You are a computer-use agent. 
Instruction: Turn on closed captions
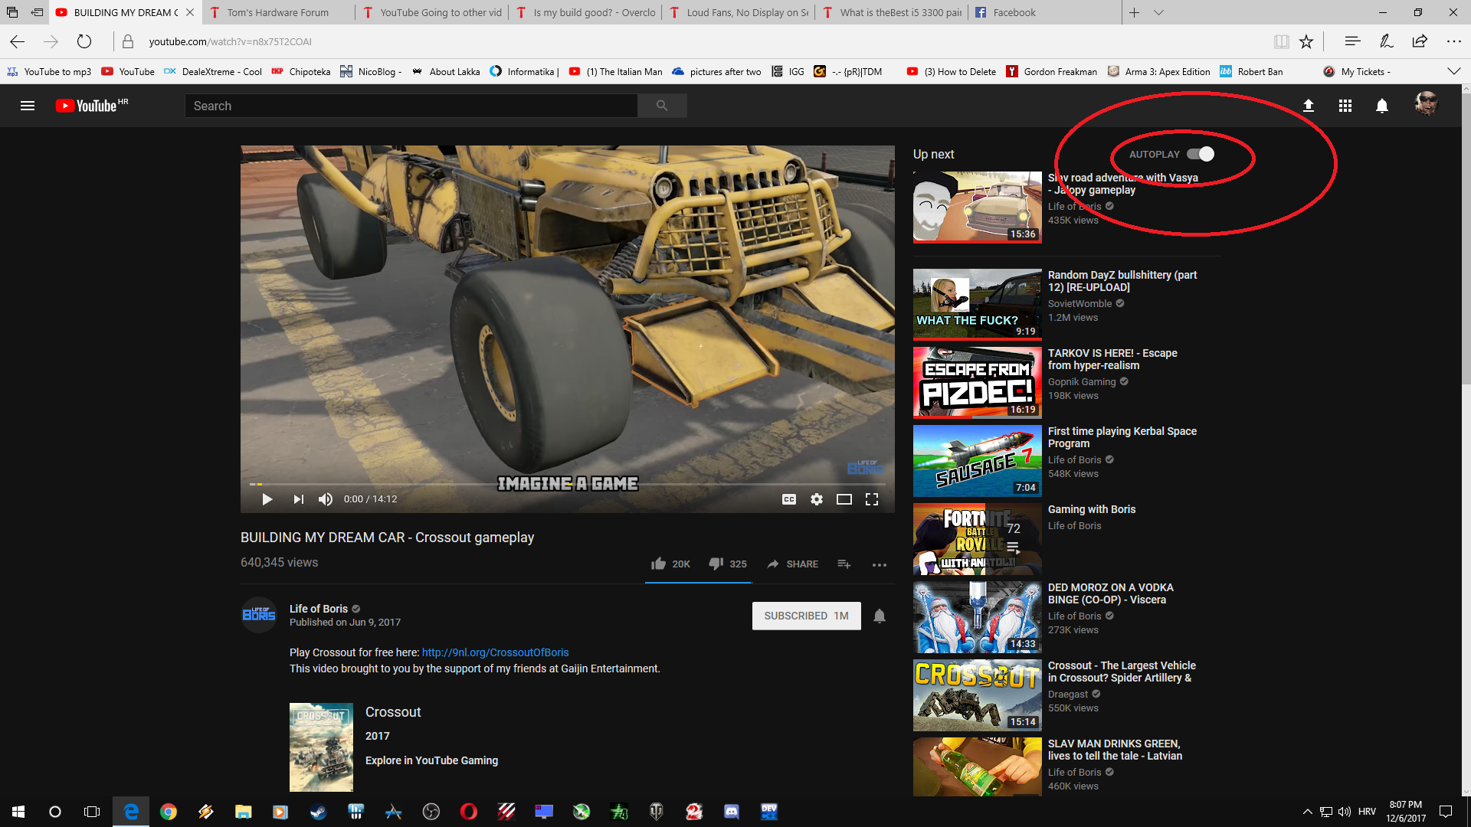[x=789, y=499]
